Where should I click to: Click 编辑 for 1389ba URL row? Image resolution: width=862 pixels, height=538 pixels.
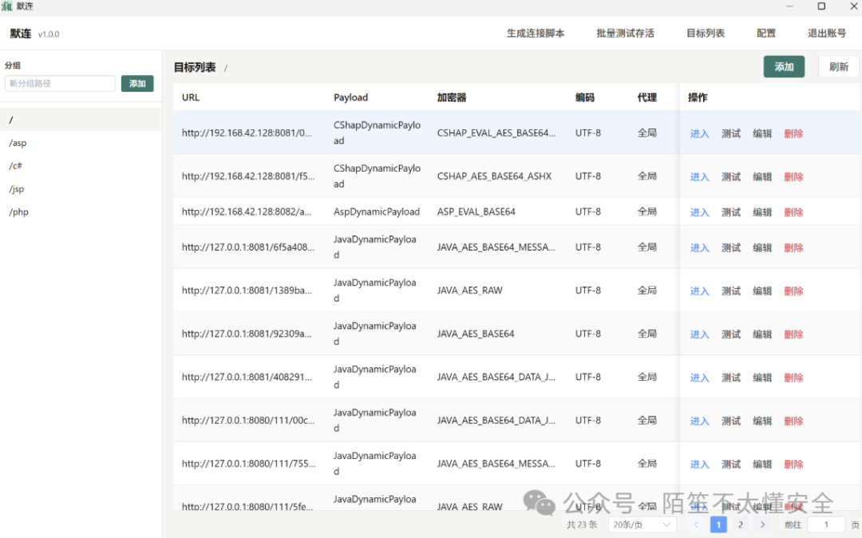point(762,291)
